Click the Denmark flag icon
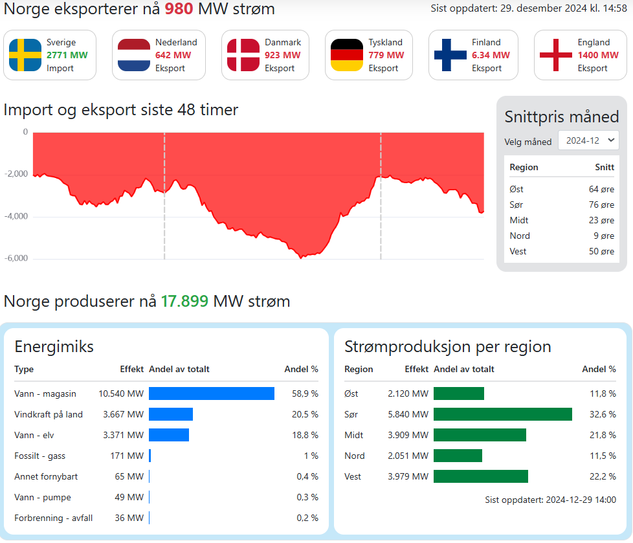 (x=243, y=55)
